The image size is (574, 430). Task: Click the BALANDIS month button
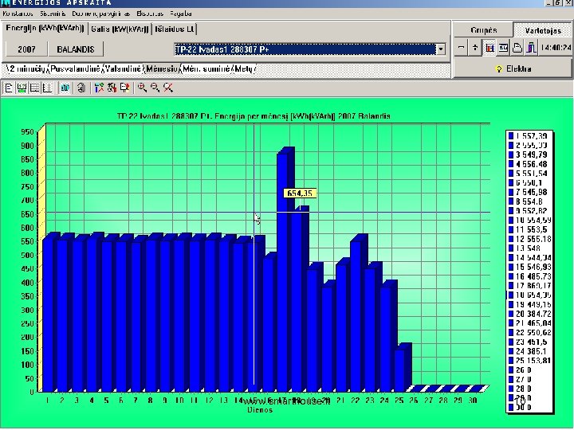point(76,49)
